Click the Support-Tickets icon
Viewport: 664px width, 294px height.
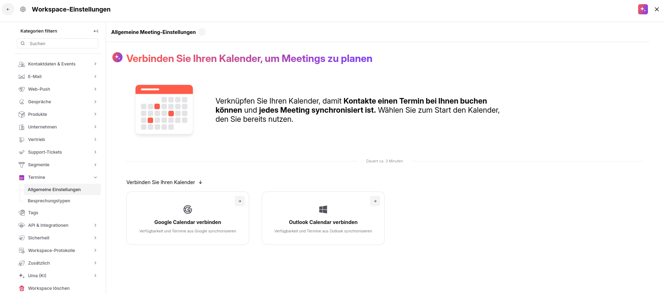tap(22, 152)
